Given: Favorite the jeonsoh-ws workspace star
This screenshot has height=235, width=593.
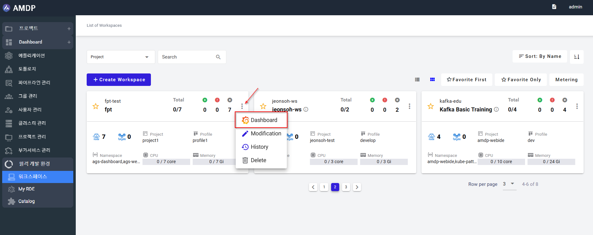Looking at the screenshot, I should pos(263,106).
